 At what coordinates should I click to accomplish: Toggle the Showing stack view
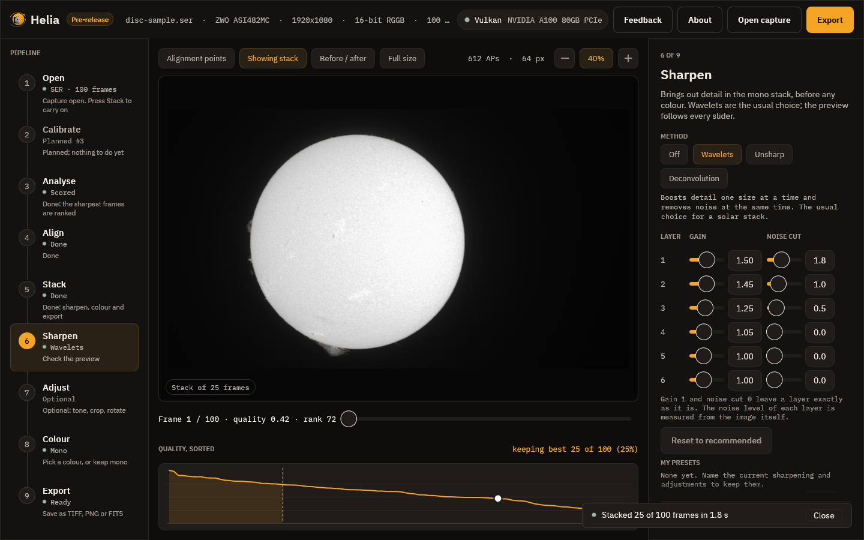(x=273, y=58)
